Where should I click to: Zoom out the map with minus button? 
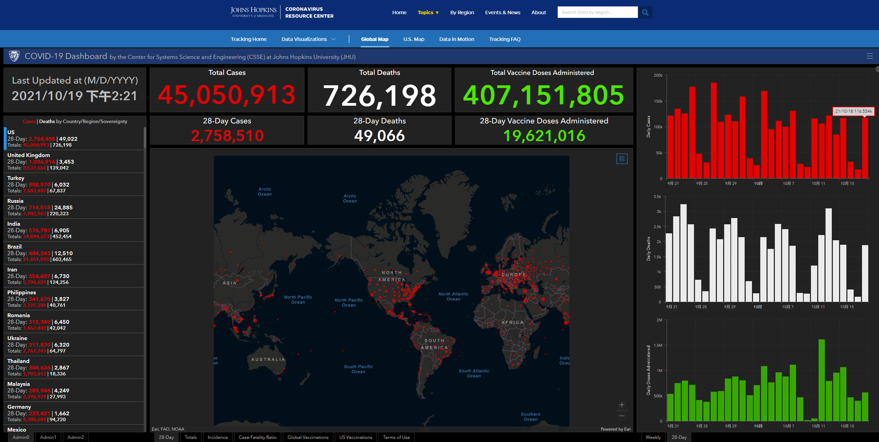click(622, 416)
